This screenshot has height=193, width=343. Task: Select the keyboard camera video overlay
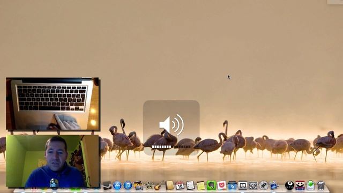53,104
